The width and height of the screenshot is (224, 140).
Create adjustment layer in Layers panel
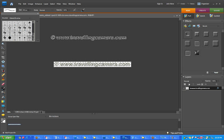tap(189, 84)
